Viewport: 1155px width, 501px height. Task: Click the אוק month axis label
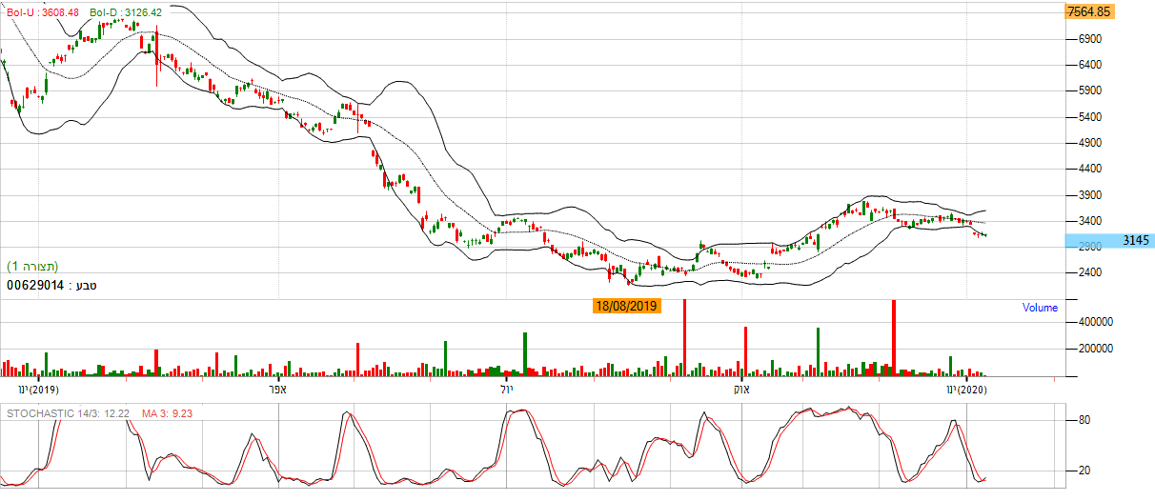(x=740, y=391)
